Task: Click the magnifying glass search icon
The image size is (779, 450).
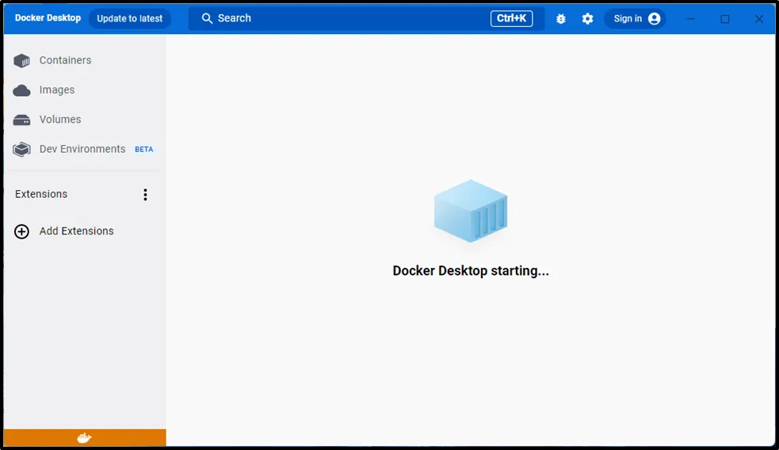Action: pos(208,18)
